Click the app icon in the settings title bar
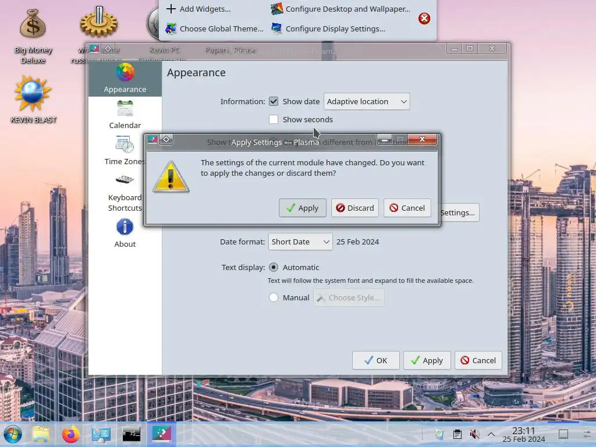This screenshot has width=596, height=447. pos(94,48)
